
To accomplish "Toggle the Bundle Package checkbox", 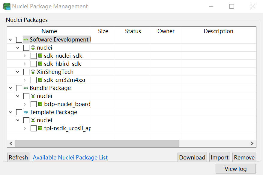I will [19, 88].
